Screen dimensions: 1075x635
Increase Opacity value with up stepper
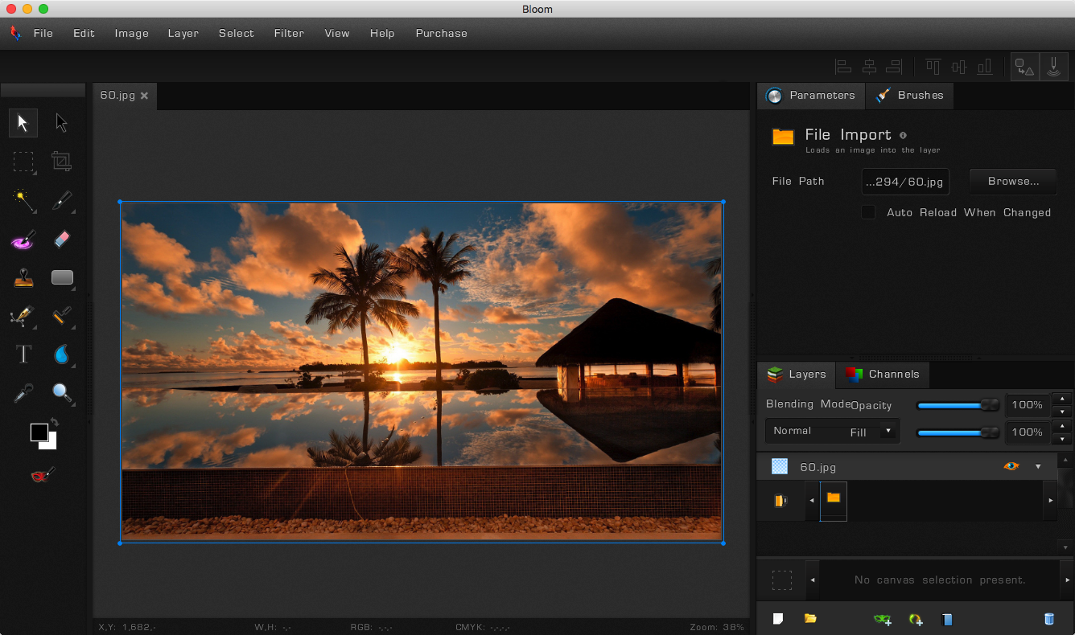(x=1061, y=399)
